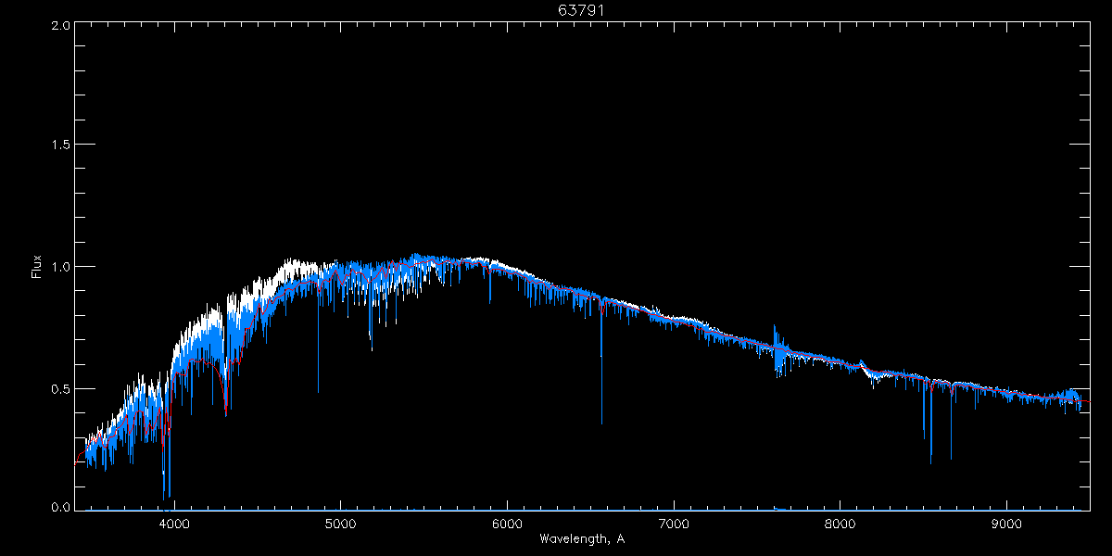Viewport: 1112px width, 556px height.
Task: Click the 1.0 flux tick label
Action: (59, 267)
